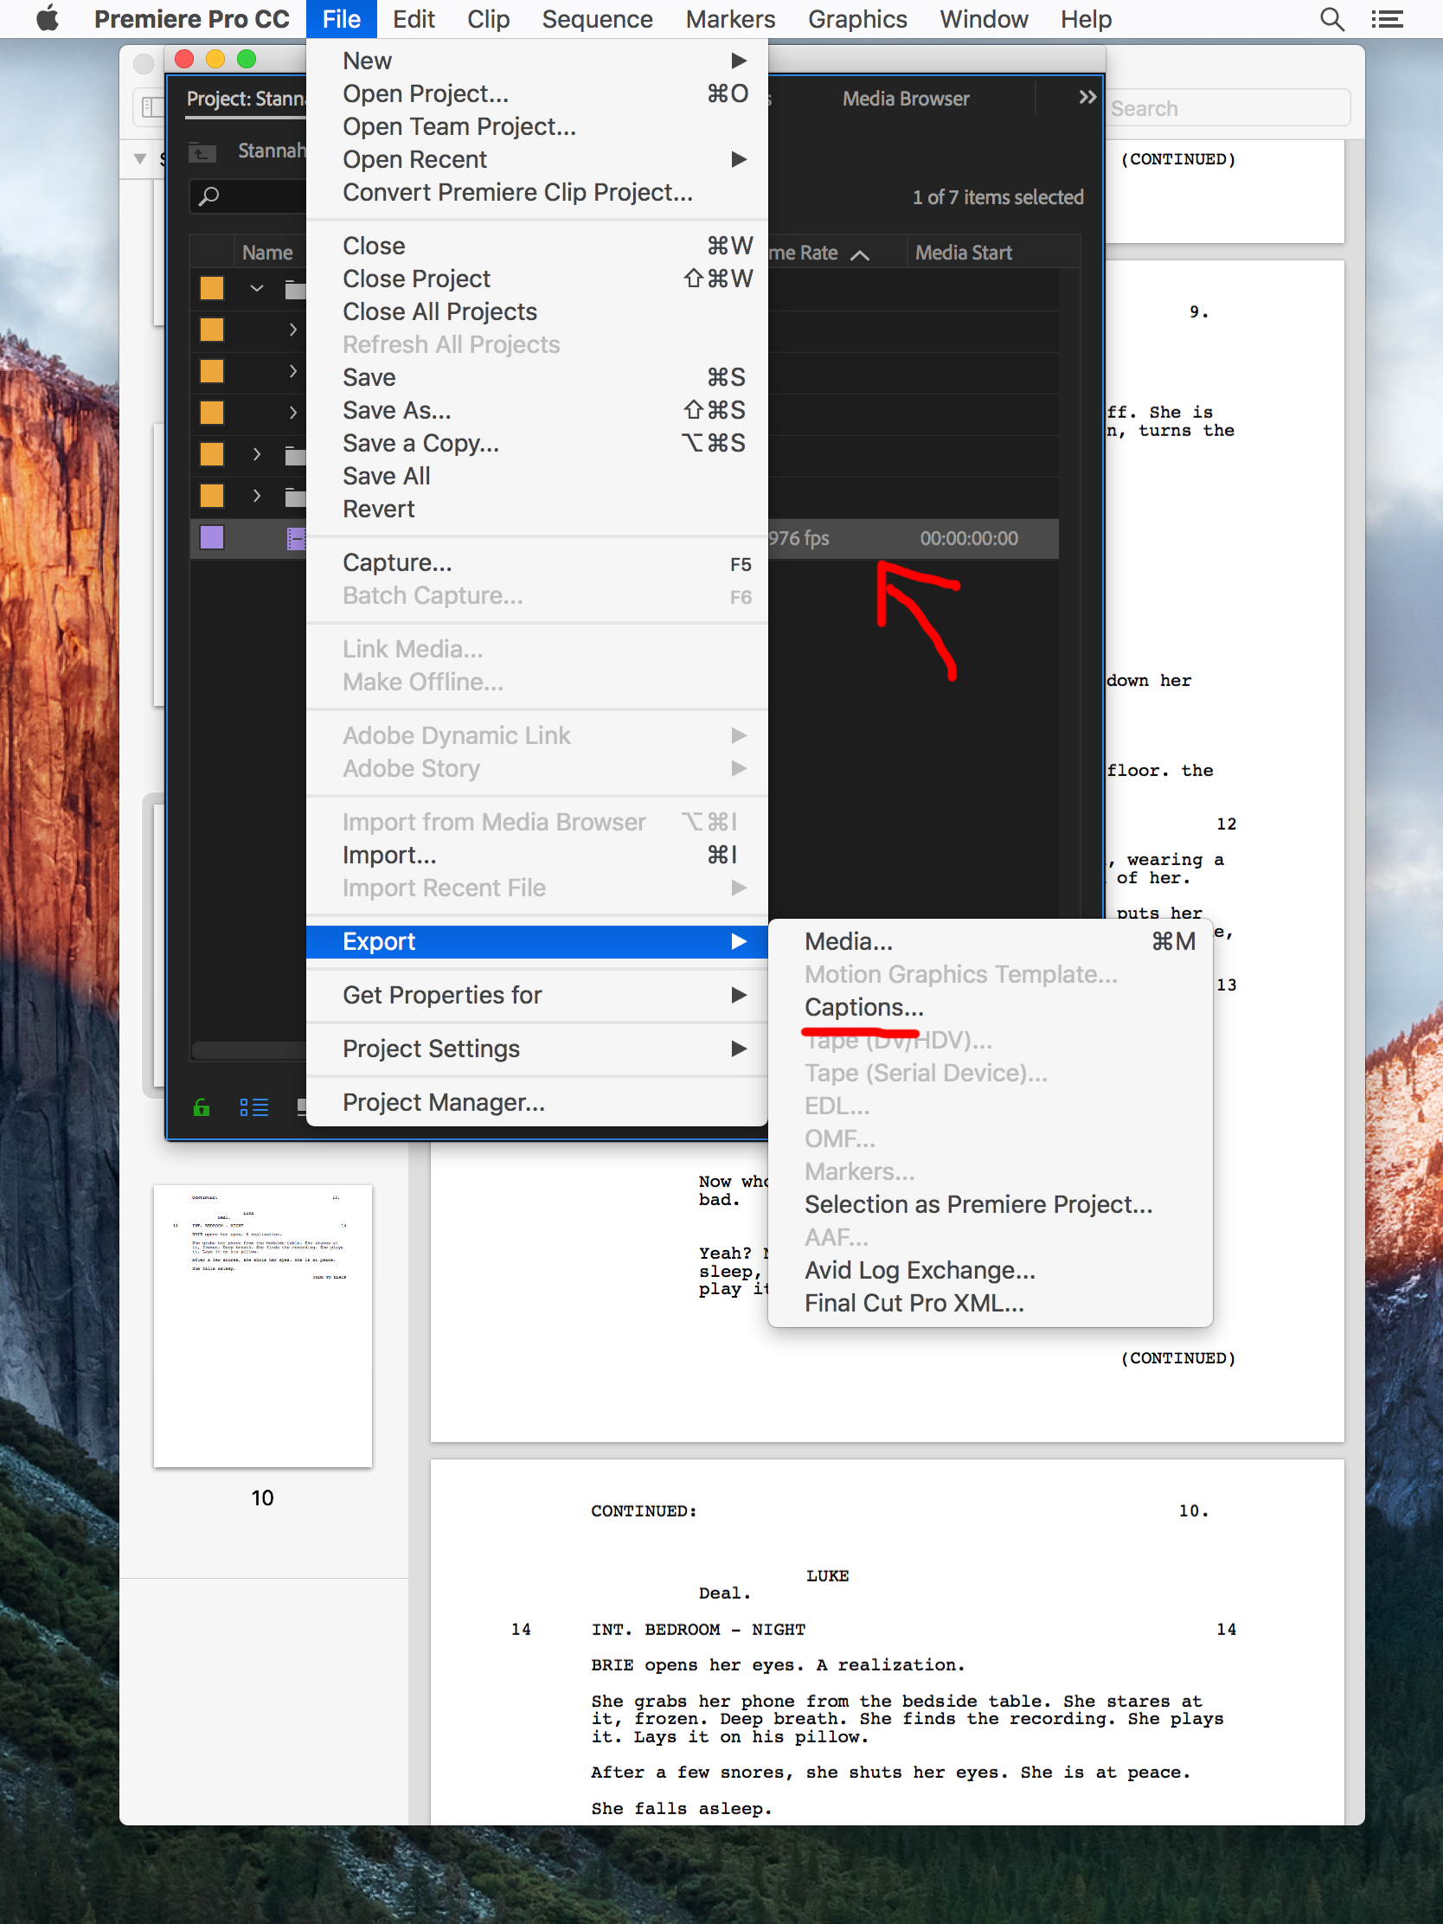Choose Convert Premiere Clip Project...
1443x1924 pixels.
coord(536,192)
